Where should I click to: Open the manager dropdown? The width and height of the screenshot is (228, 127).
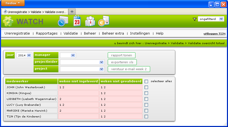pyautogui.click(x=68, y=55)
